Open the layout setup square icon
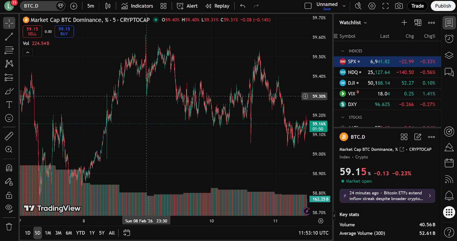This screenshot has height=241, width=457. 308,6
